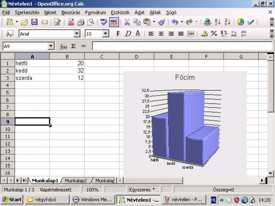Center cell contents horizontally
This screenshot has height=206, width=275.
tap(161, 34)
